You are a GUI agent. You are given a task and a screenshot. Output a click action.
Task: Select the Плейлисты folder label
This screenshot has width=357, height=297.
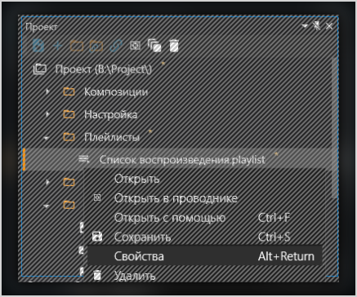pos(112,137)
